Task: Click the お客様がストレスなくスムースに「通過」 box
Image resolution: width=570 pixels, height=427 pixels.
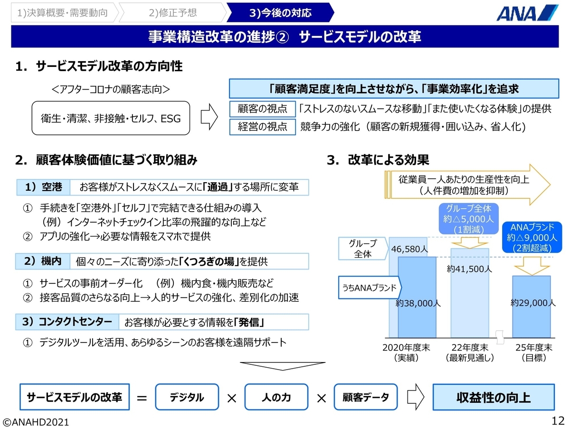Action: tap(189, 187)
